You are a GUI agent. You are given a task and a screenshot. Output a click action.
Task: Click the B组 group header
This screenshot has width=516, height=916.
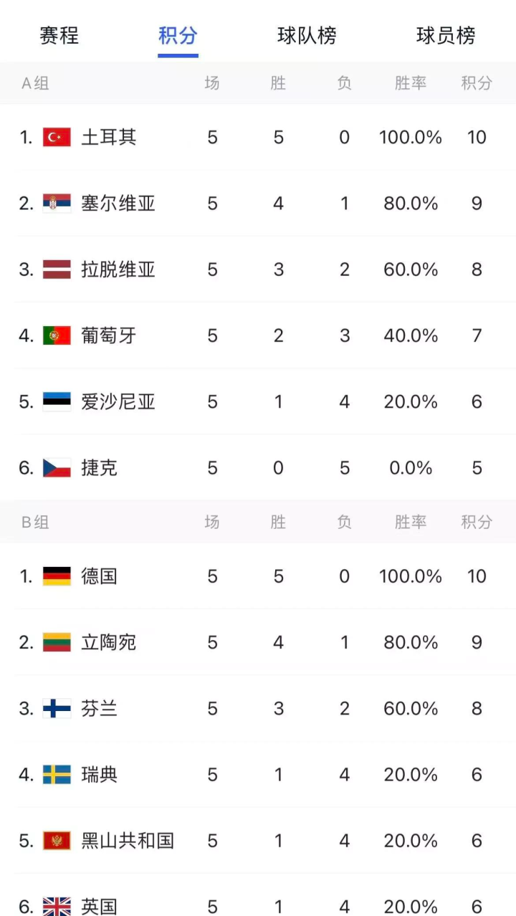pos(35,522)
